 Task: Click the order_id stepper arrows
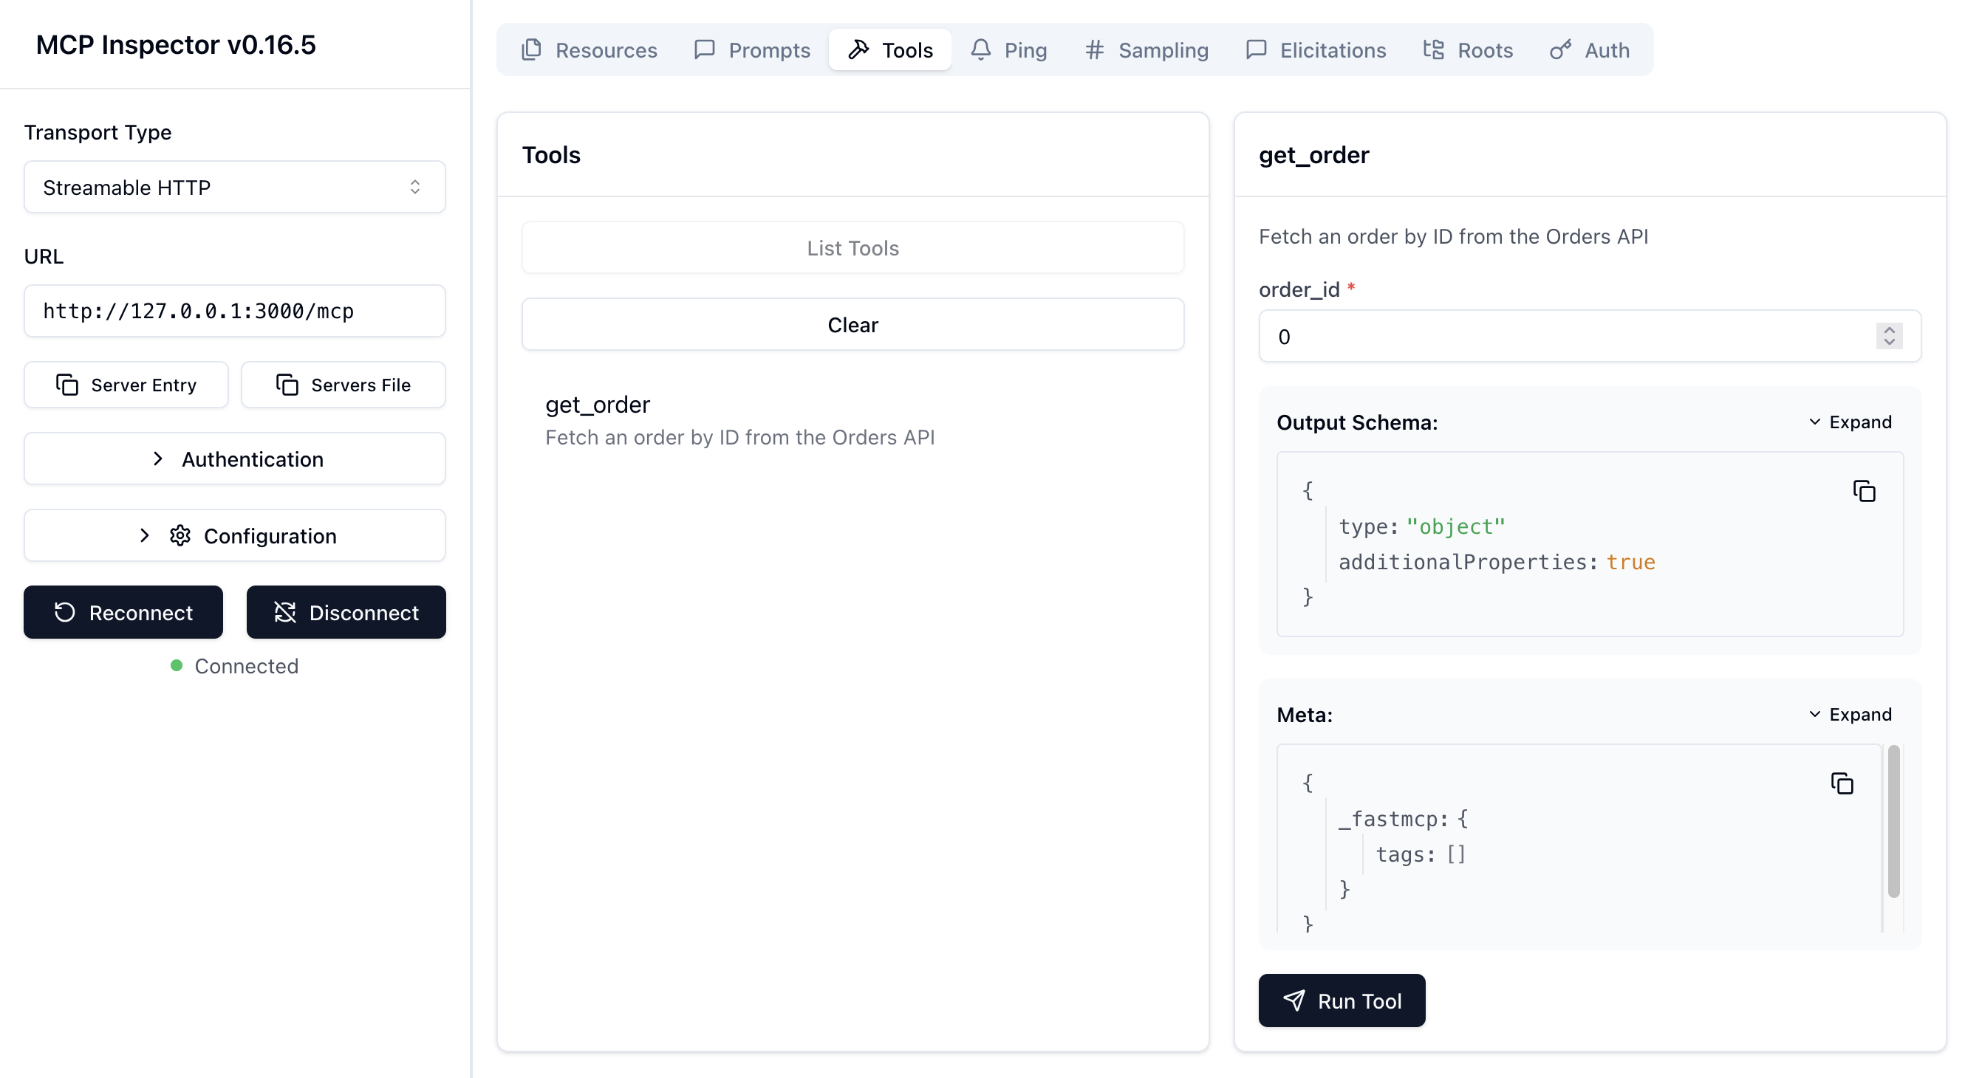click(x=1889, y=336)
